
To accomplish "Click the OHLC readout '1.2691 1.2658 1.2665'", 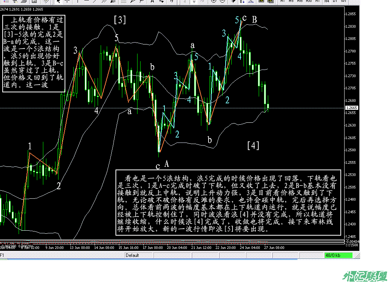I will [x=27, y=10].
